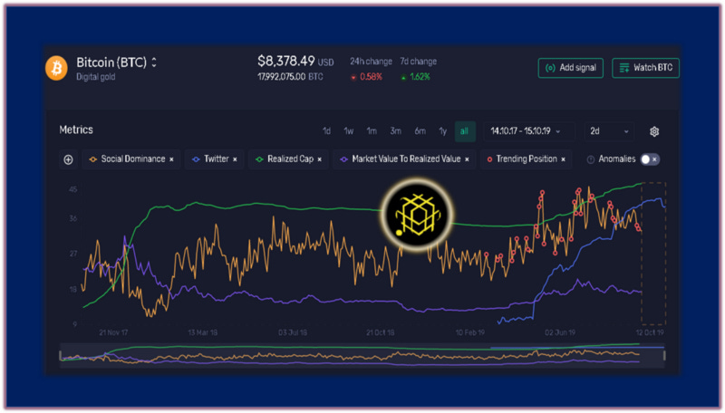The image size is (725, 413).
Task: Select the 3m time range
Action: pyautogui.click(x=395, y=131)
